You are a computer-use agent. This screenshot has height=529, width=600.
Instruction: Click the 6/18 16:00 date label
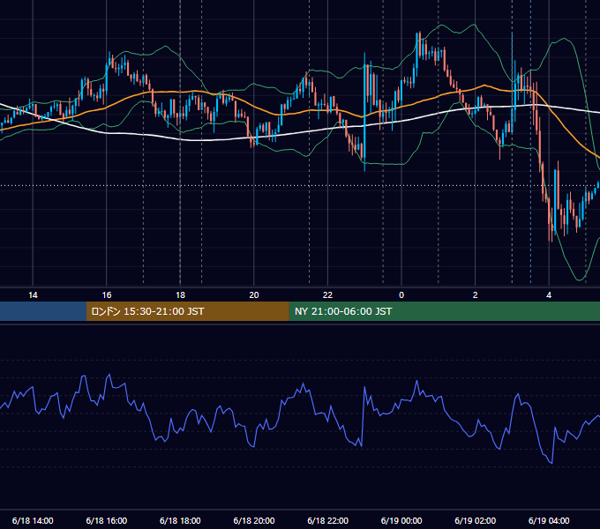107,520
